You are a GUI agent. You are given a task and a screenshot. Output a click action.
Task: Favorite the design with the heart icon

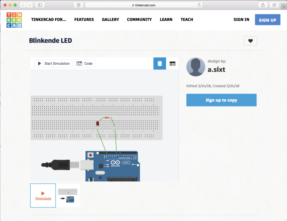[x=250, y=41]
